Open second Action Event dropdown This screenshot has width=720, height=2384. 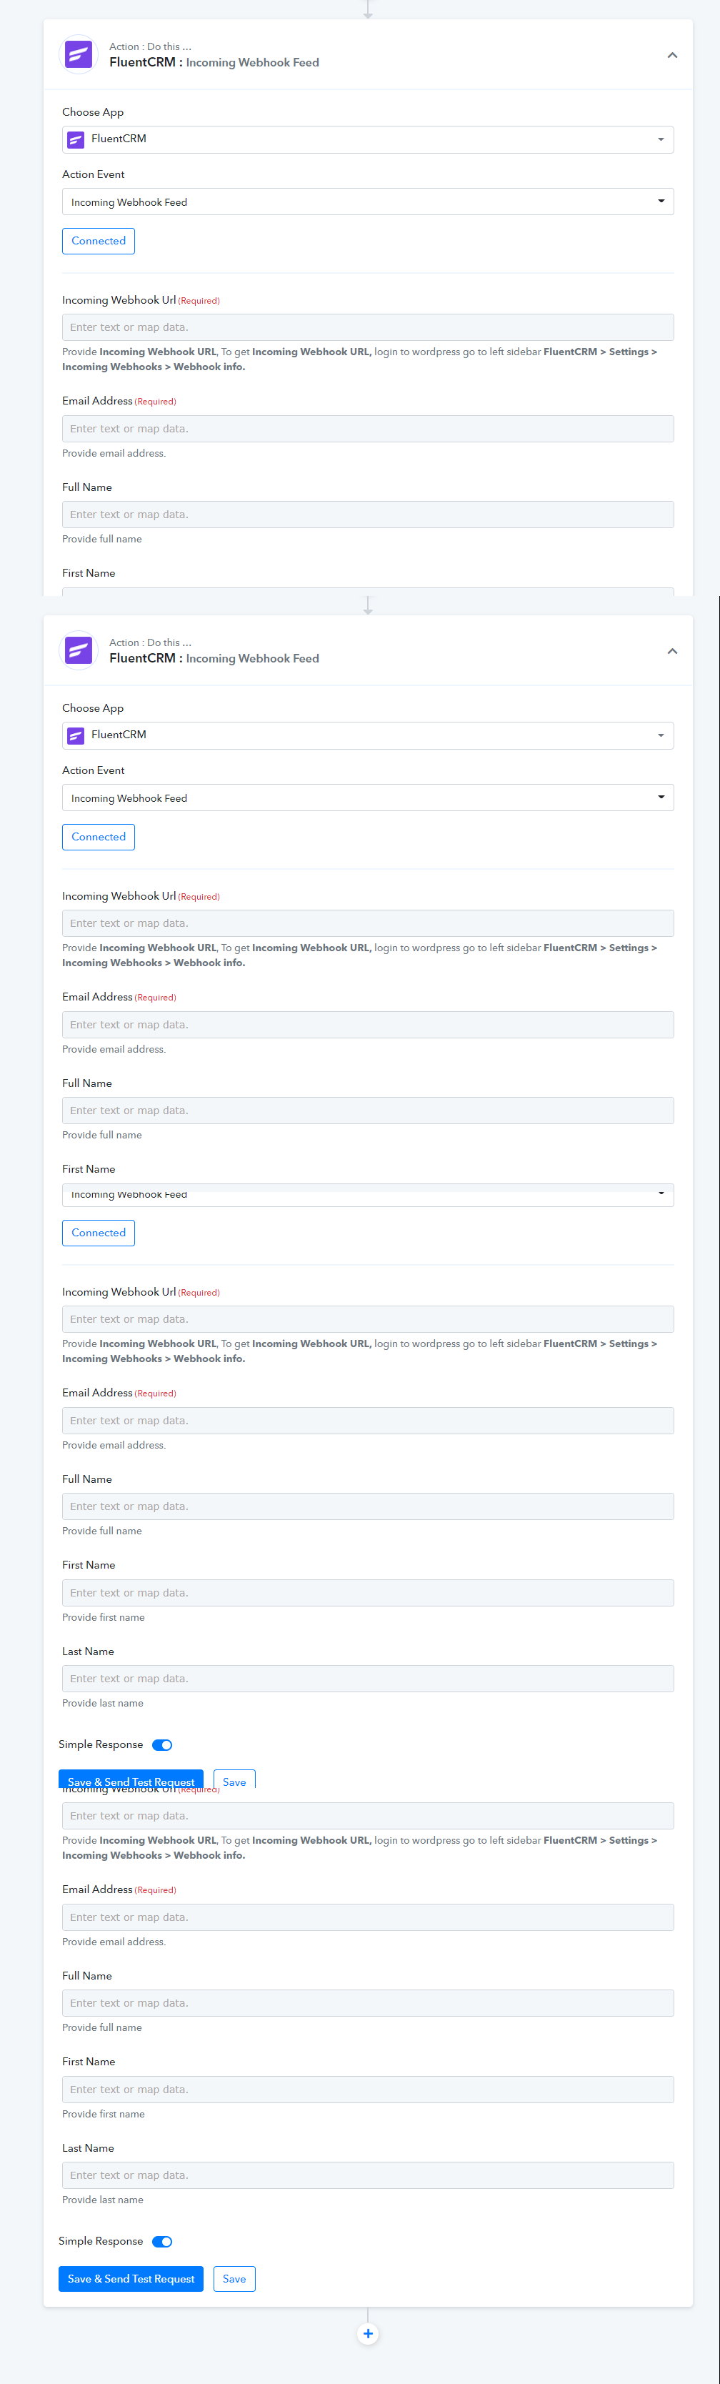[x=367, y=798]
